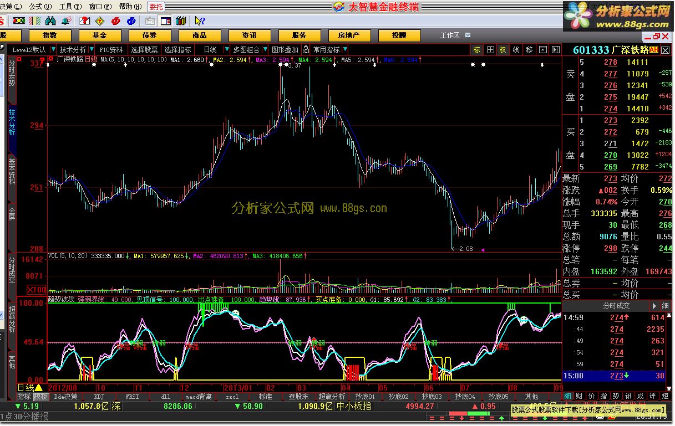Expand the 工作区 workspace dropdown
675x426 pixels.
click(468, 35)
